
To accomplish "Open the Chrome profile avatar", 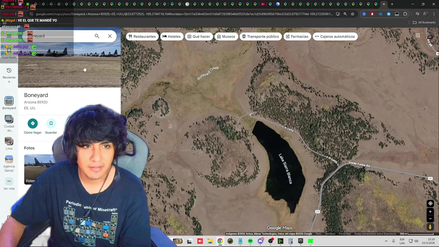I will 426,14.
